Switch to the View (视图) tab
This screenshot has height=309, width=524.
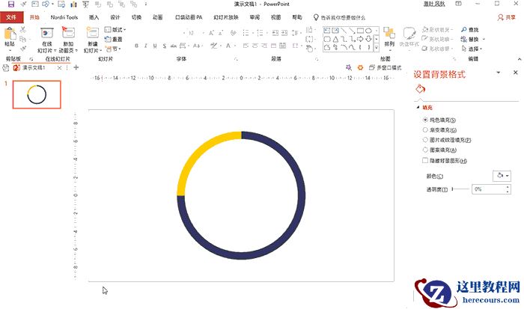(x=275, y=17)
